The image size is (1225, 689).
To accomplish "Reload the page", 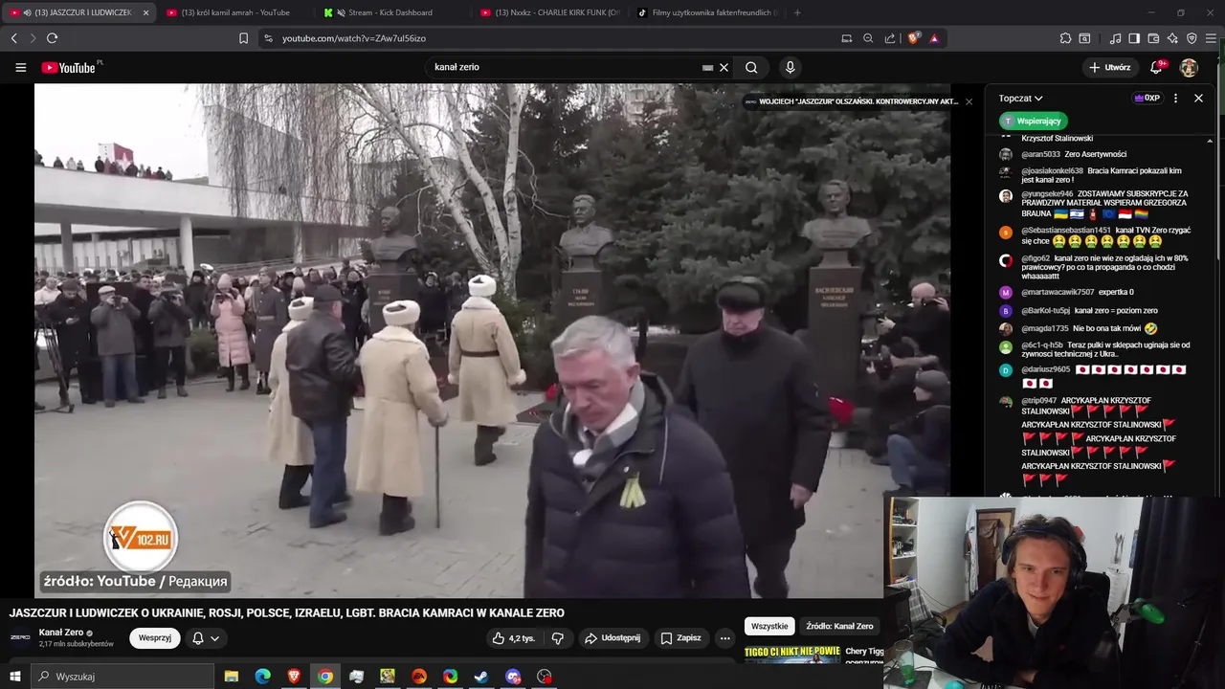I will (x=52, y=38).
